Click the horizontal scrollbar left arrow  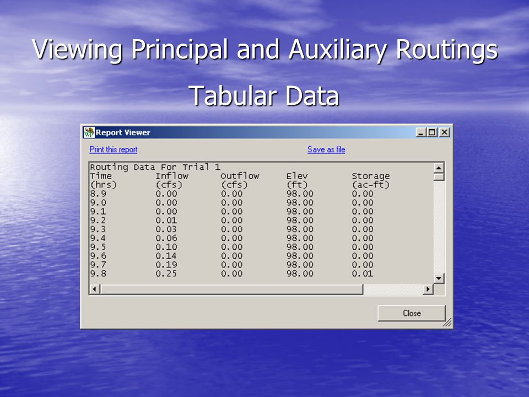(94, 289)
